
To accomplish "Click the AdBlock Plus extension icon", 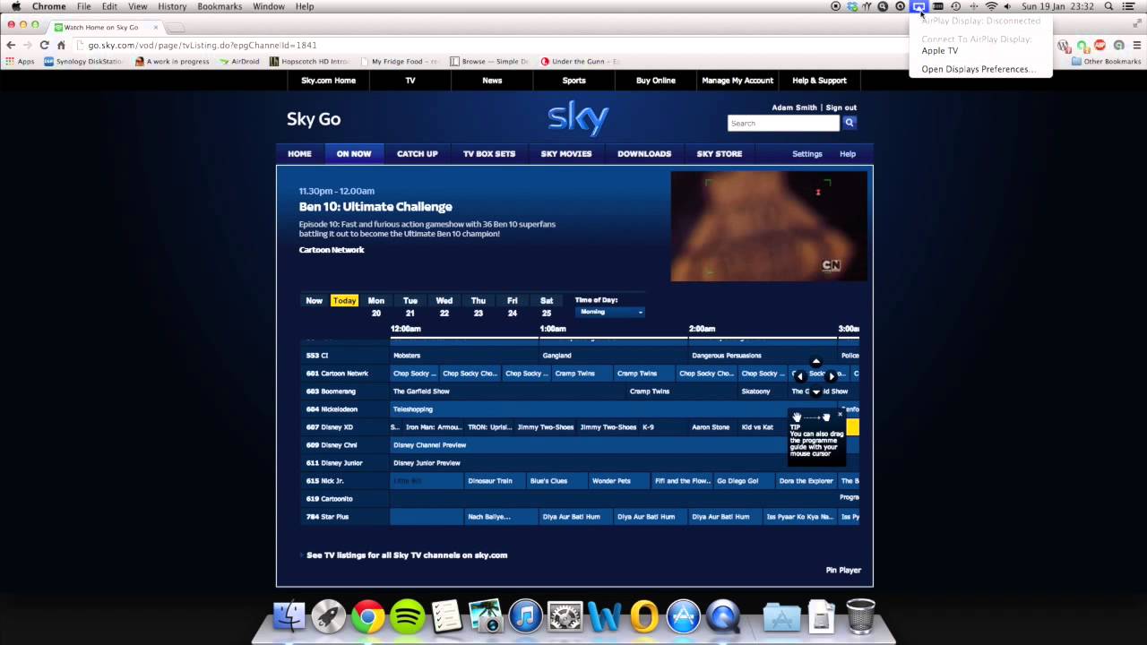I will click(x=1100, y=45).
